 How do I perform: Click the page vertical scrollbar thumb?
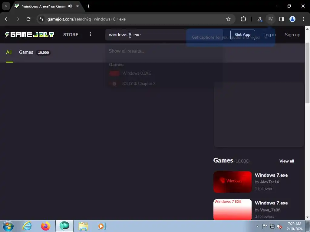(308, 73)
